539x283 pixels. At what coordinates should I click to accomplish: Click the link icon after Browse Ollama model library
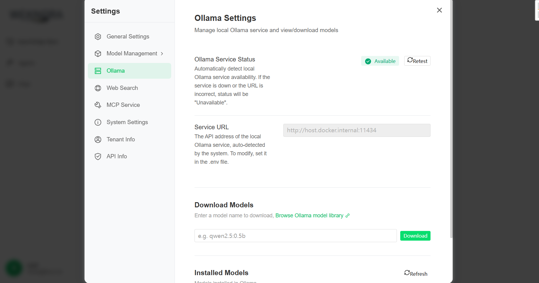click(x=347, y=216)
